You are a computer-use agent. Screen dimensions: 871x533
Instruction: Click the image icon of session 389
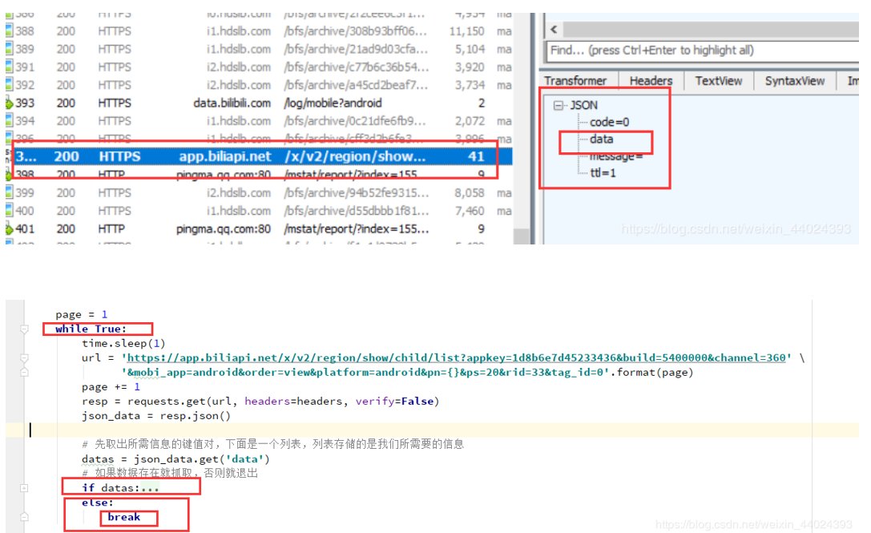(x=9, y=49)
